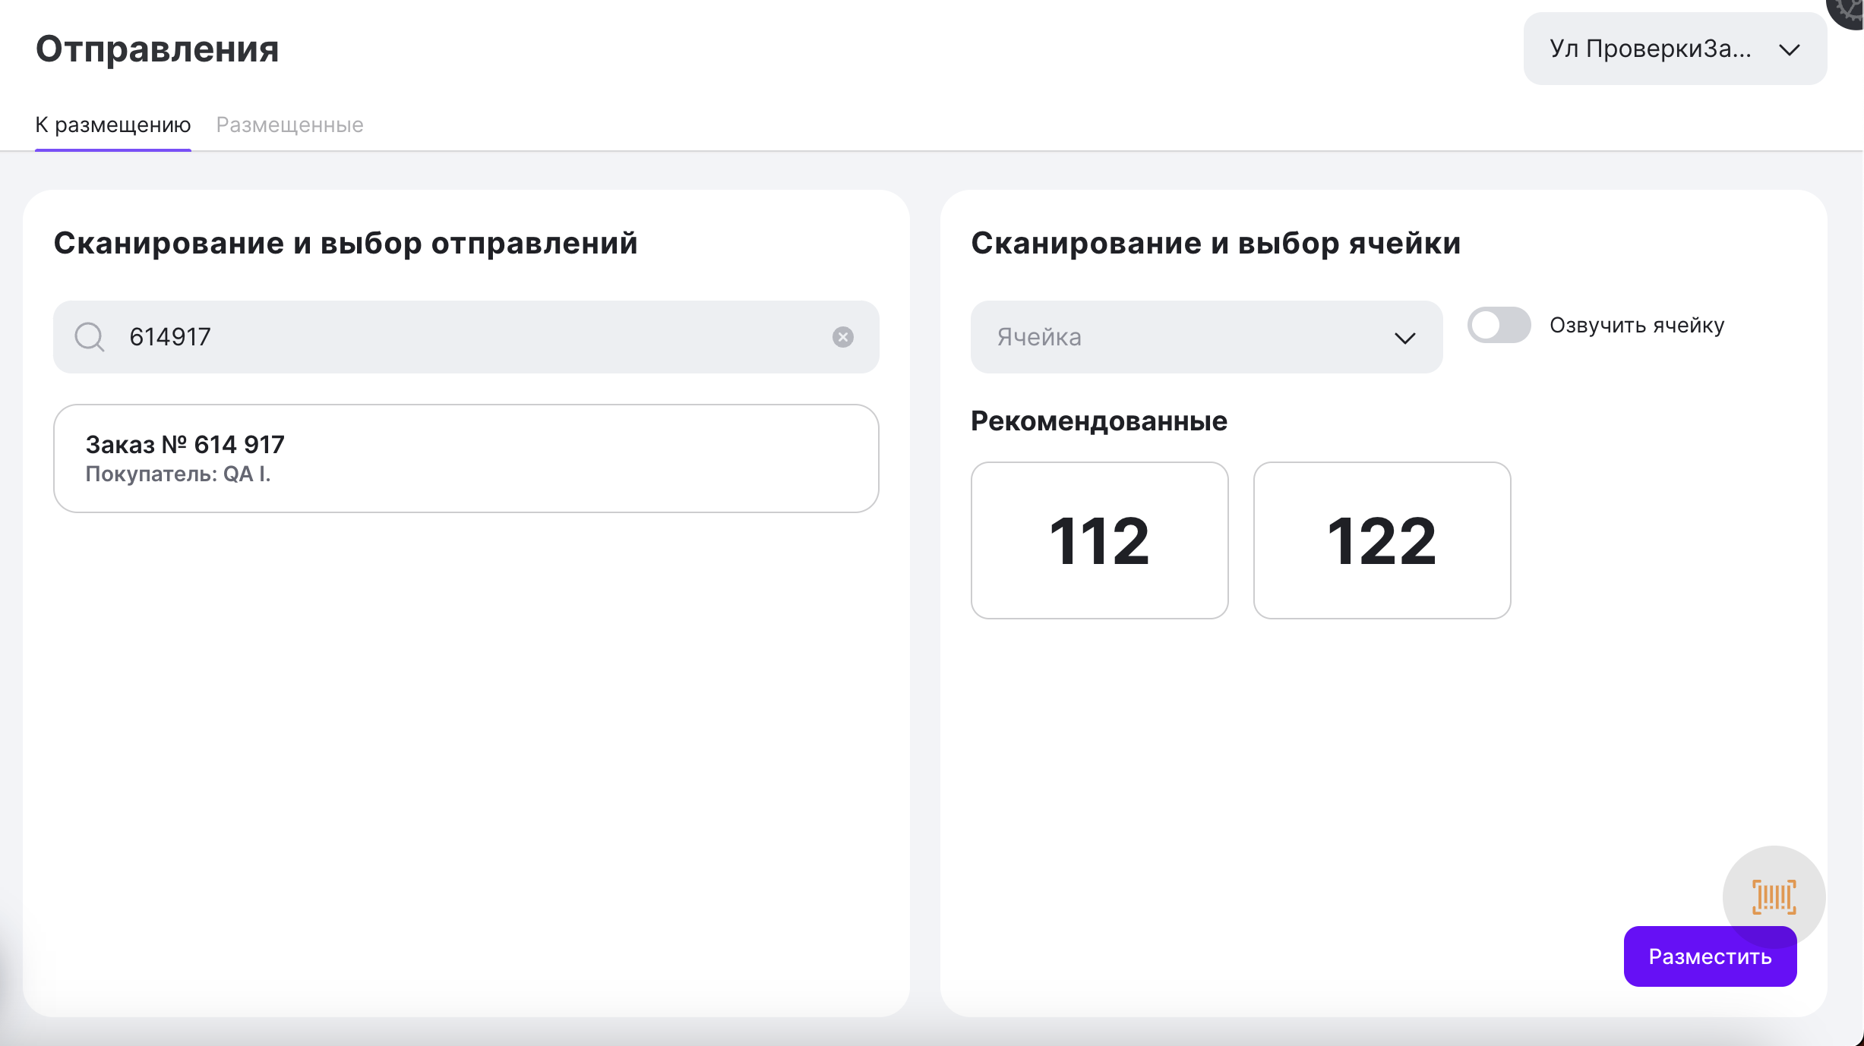Click the 'Озвучить ячейку' label text
The height and width of the screenshot is (1046, 1864).
click(1637, 326)
